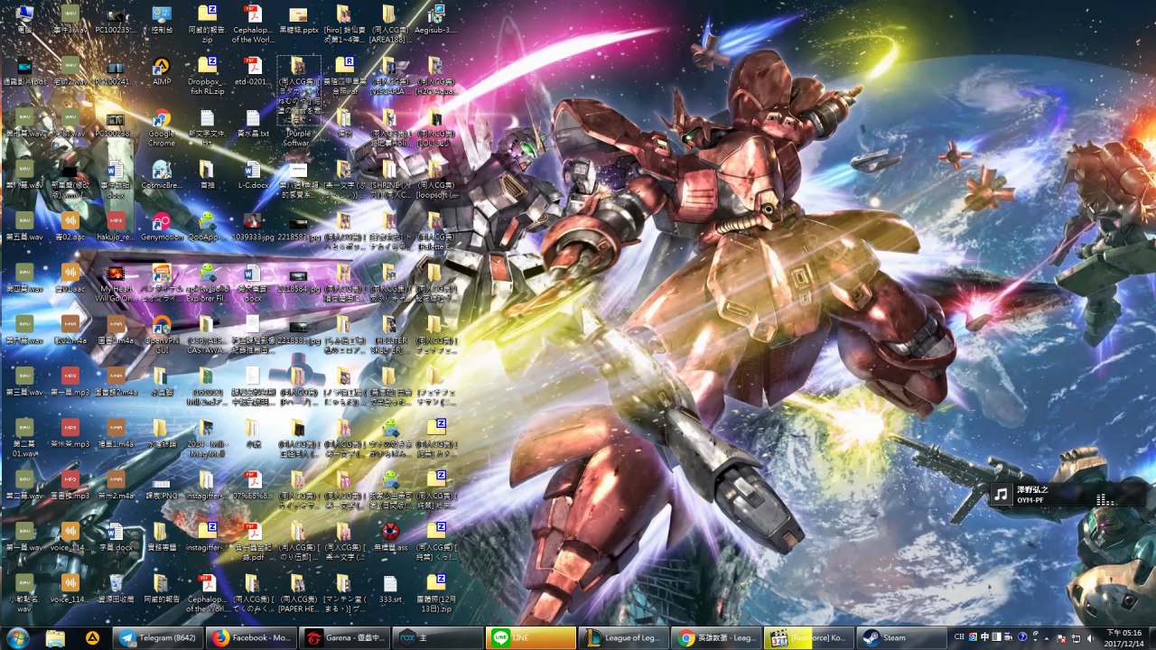Select the L-C.docx Word document

tap(253, 172)
